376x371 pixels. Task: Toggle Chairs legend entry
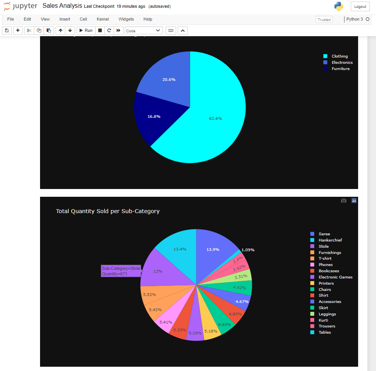click(321, 289)
